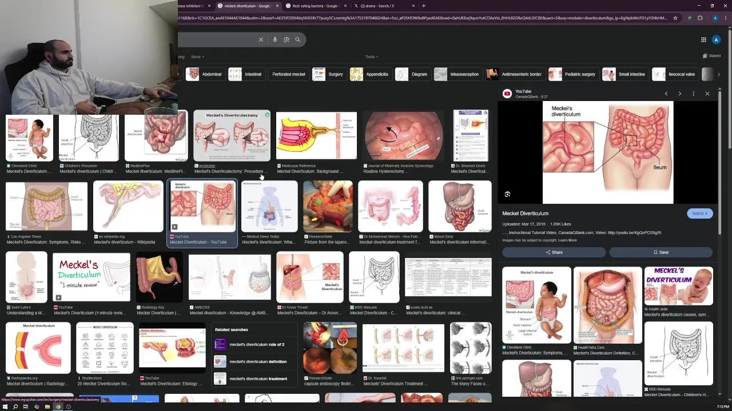Image resolution: width=732 pixels, height=411 pixels.
Task: Open Meckel Diverticulum title link in preview
Action: 525,213
